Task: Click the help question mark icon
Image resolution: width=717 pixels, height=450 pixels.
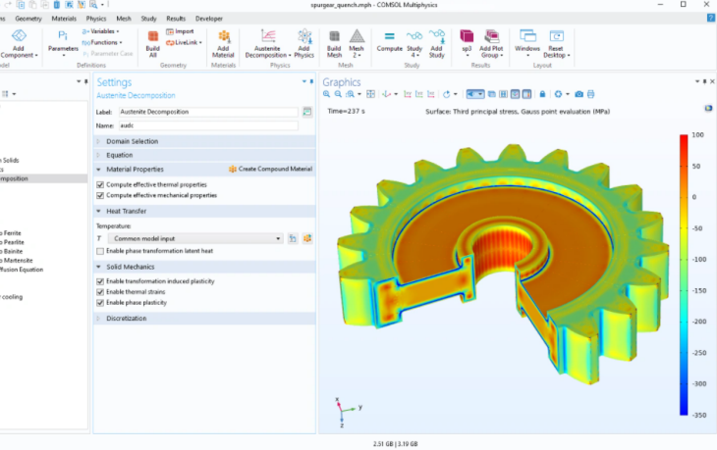Action: tap(711, 19)
